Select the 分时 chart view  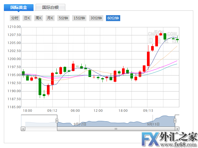(x=15, y=18)
